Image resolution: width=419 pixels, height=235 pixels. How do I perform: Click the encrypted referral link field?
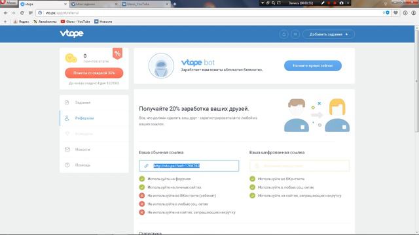pyautogui.click(x=299, y=166)
